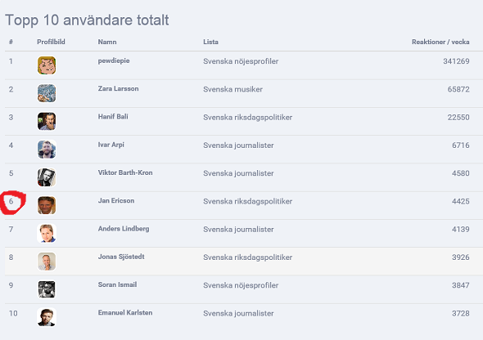483x340 pixels.
Task: Click Jonas Sjöstedt's profile thumbnail
Action: pos(47,262)
